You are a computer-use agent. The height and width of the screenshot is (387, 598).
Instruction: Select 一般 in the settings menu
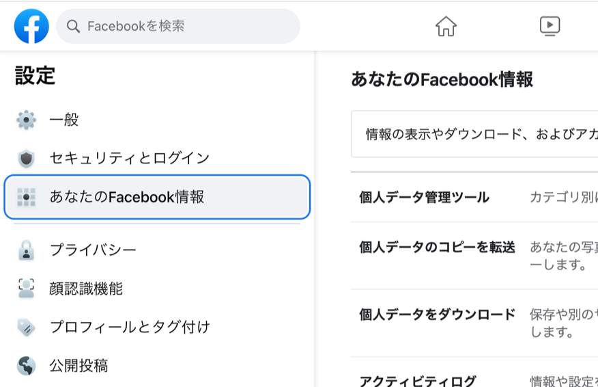(x=64, y=120)
